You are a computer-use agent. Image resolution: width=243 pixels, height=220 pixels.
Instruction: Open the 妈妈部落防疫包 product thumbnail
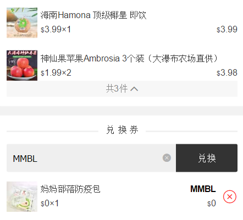[22, 196]
